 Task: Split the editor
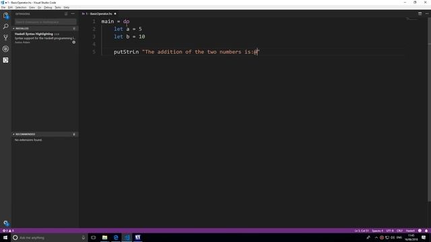(x=420, y=13)
